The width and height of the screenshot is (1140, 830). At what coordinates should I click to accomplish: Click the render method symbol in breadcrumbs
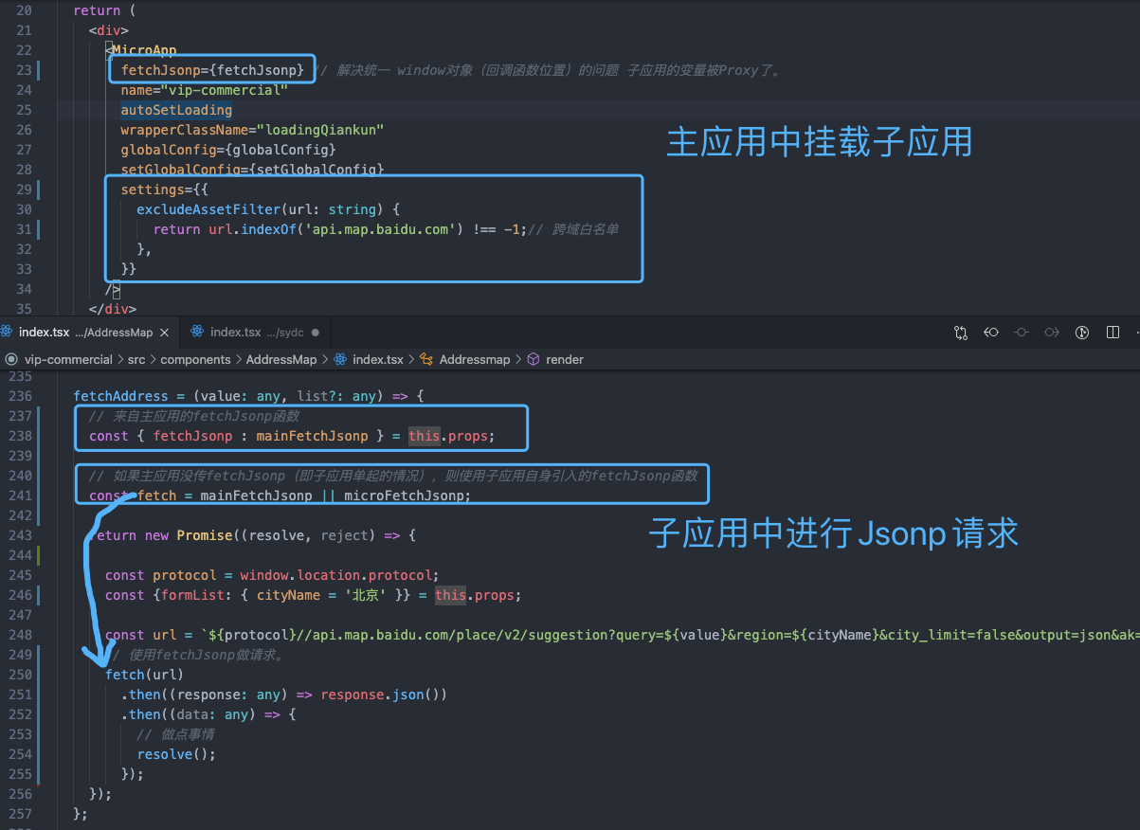click(x=555, y=360)
